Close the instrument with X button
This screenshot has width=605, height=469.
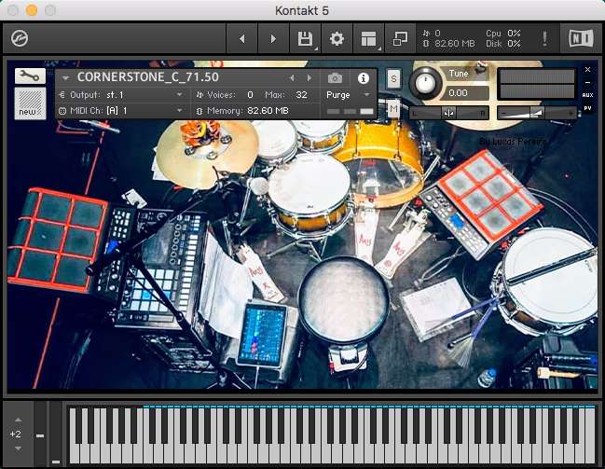[587, 70]
